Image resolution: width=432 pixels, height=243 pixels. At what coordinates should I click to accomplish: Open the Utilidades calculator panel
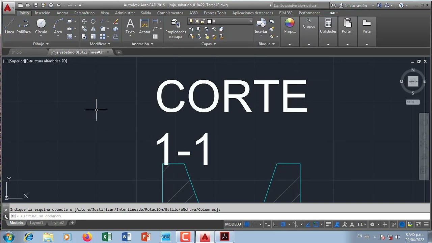pyautogui.click(x=328, y=26)
